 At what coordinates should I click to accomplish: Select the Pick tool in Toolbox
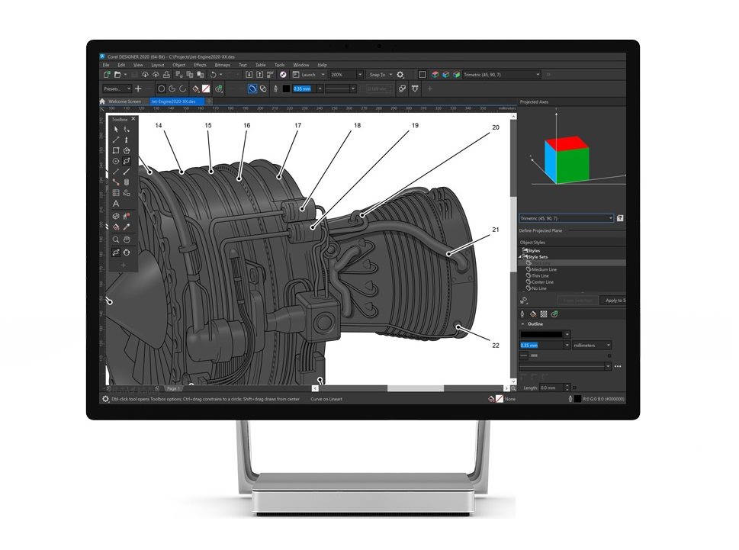pos(116,129)
